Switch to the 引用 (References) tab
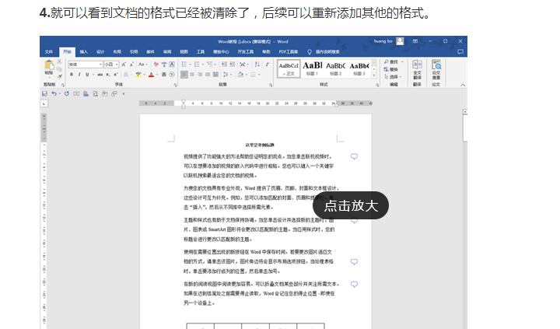Viewport: 560px width, 329px height. pyautogui.click(x=134, y=52)
